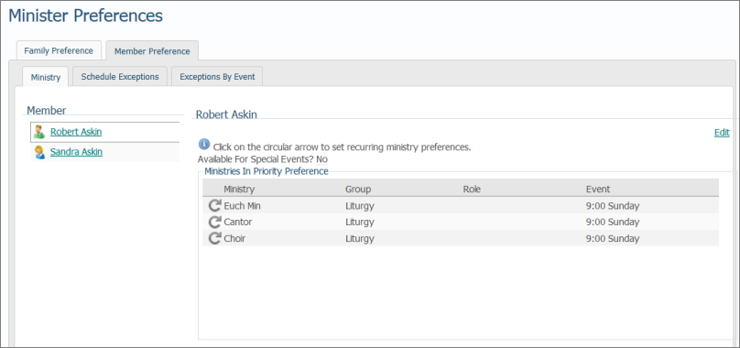Click the recurring arrow icon for Cantor

pyautogui.click(x=214, y=222)
